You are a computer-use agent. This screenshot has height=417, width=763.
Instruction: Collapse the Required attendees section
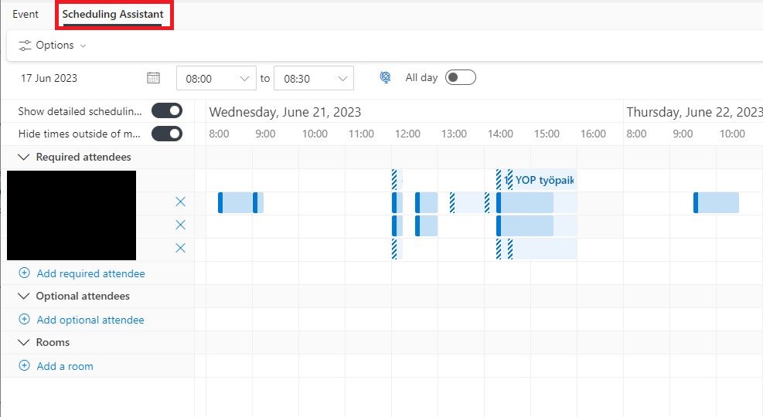[23, 157]
